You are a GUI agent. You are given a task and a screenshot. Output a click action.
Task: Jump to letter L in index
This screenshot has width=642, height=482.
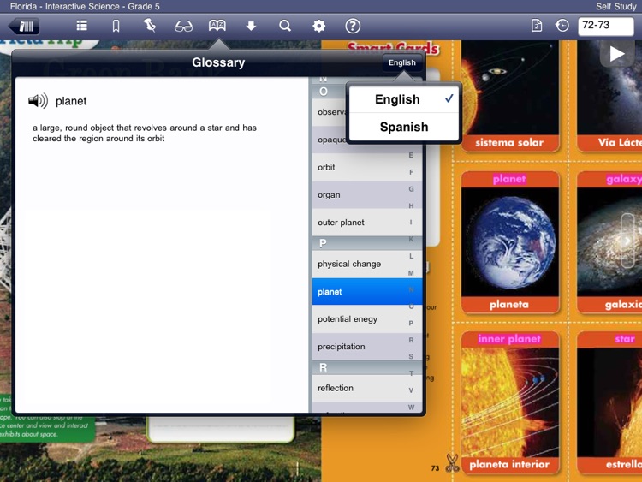coord(411,256)
